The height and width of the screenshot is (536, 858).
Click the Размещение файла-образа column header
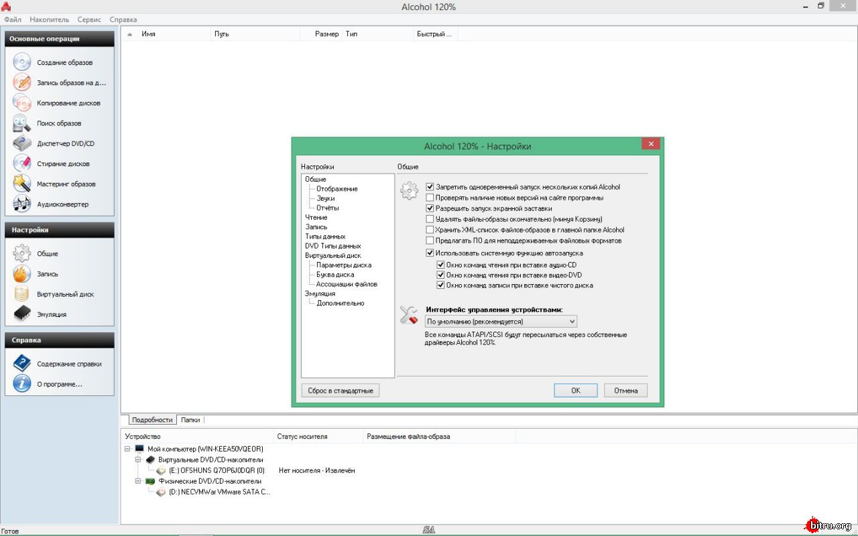[x=439, y=436]
